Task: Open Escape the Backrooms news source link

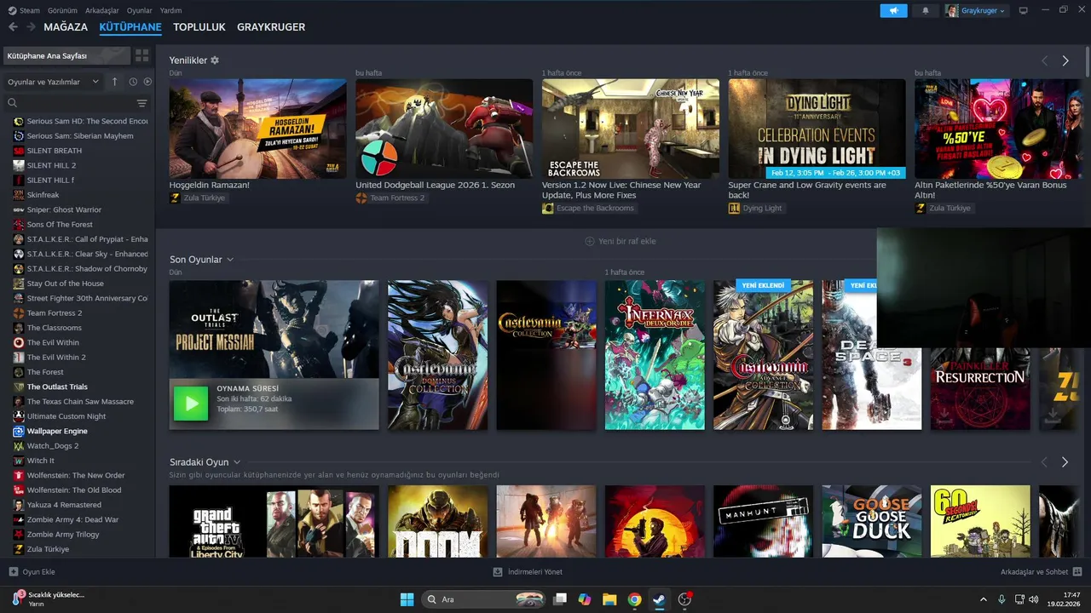Action: (x=589, y=208)
